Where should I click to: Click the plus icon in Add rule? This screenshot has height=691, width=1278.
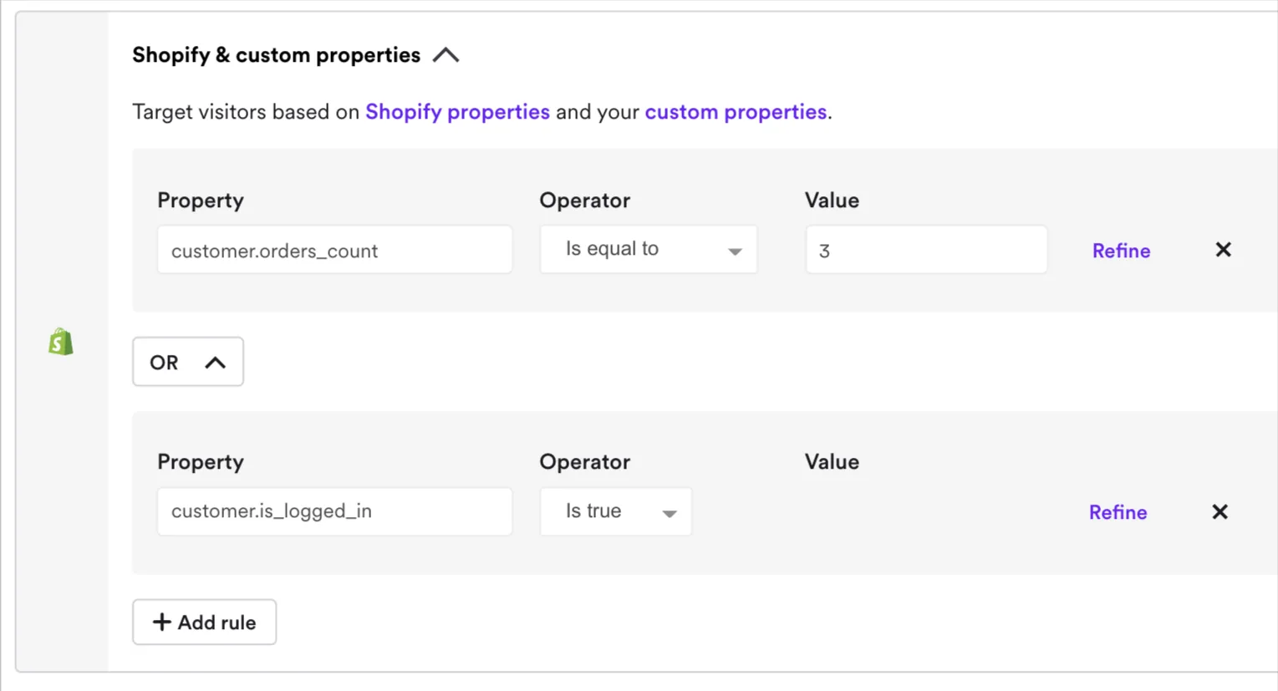[x=161, y=622]
